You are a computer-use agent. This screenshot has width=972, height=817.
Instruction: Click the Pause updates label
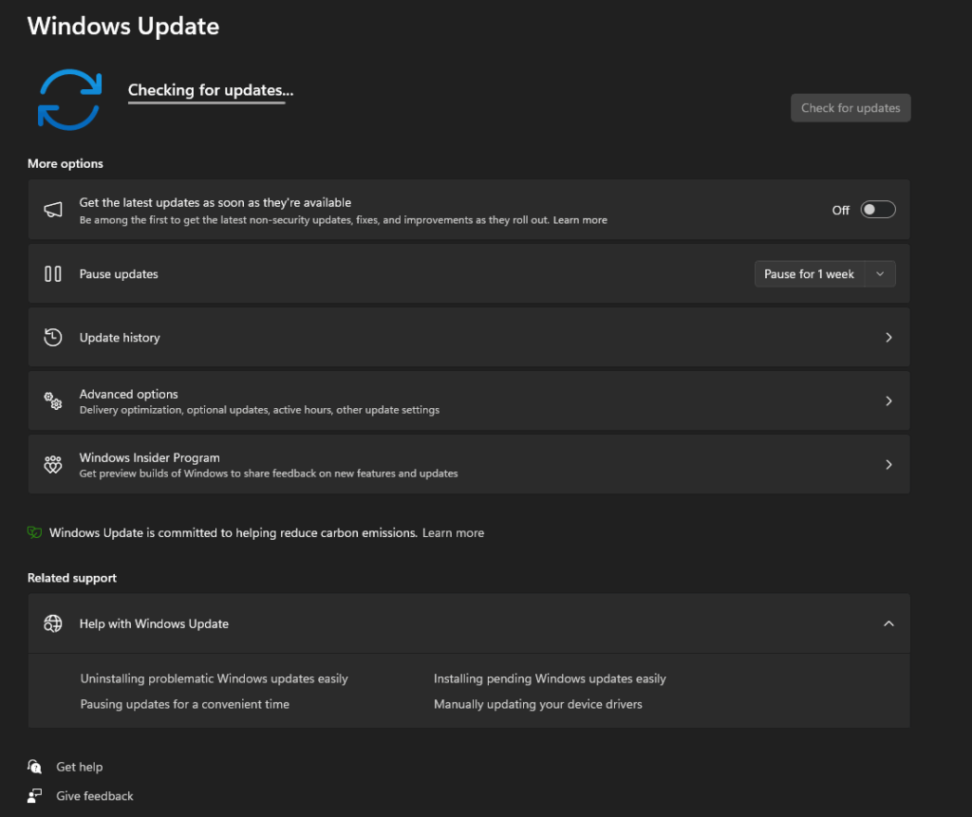[119, 274]
